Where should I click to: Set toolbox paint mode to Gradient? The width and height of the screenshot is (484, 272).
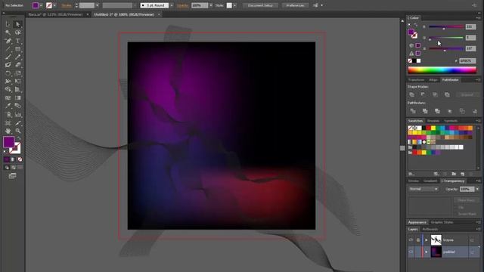(13, 159)
